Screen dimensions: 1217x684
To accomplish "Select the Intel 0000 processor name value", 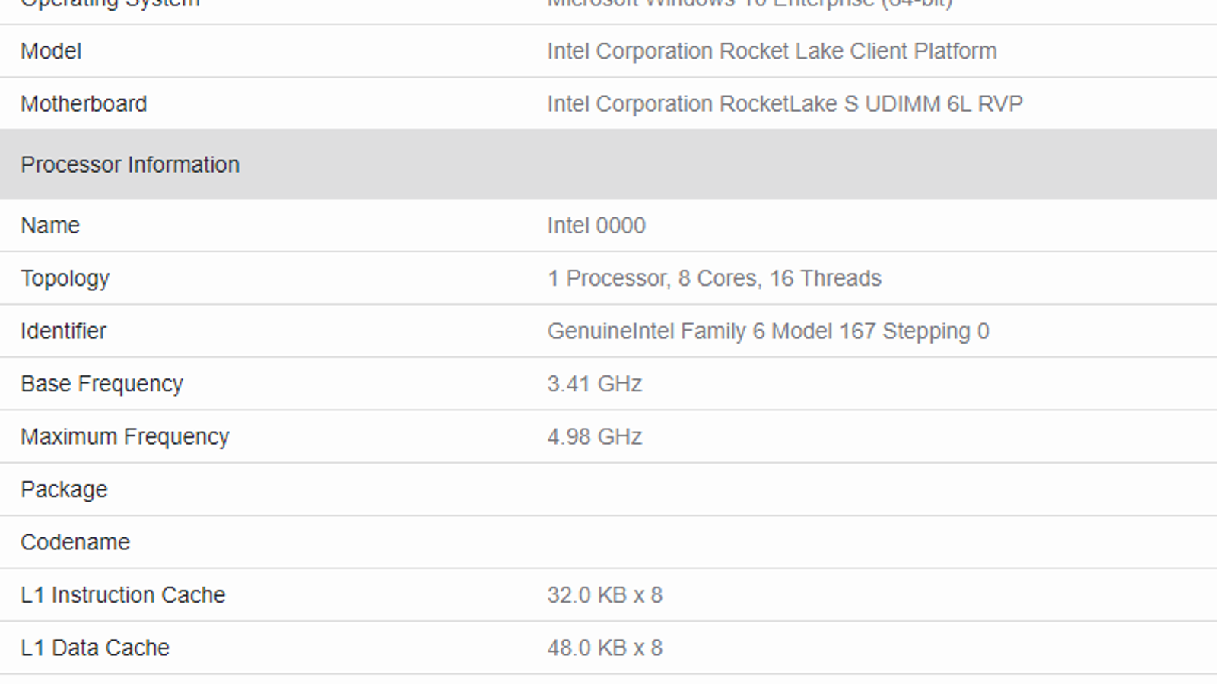I will click(596, 225).
